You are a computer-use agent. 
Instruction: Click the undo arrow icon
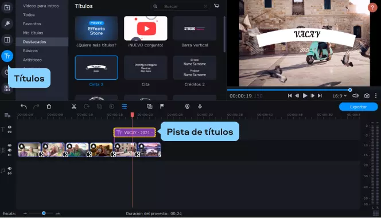tap(24, 107)
